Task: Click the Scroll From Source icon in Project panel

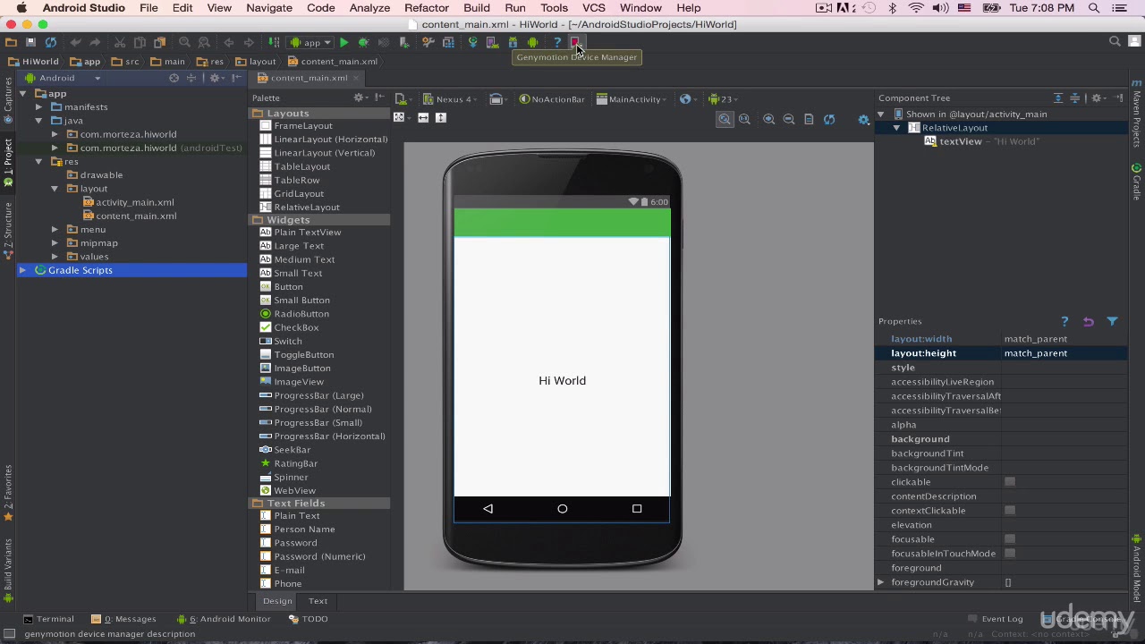Action: click(x=174, y=78)
